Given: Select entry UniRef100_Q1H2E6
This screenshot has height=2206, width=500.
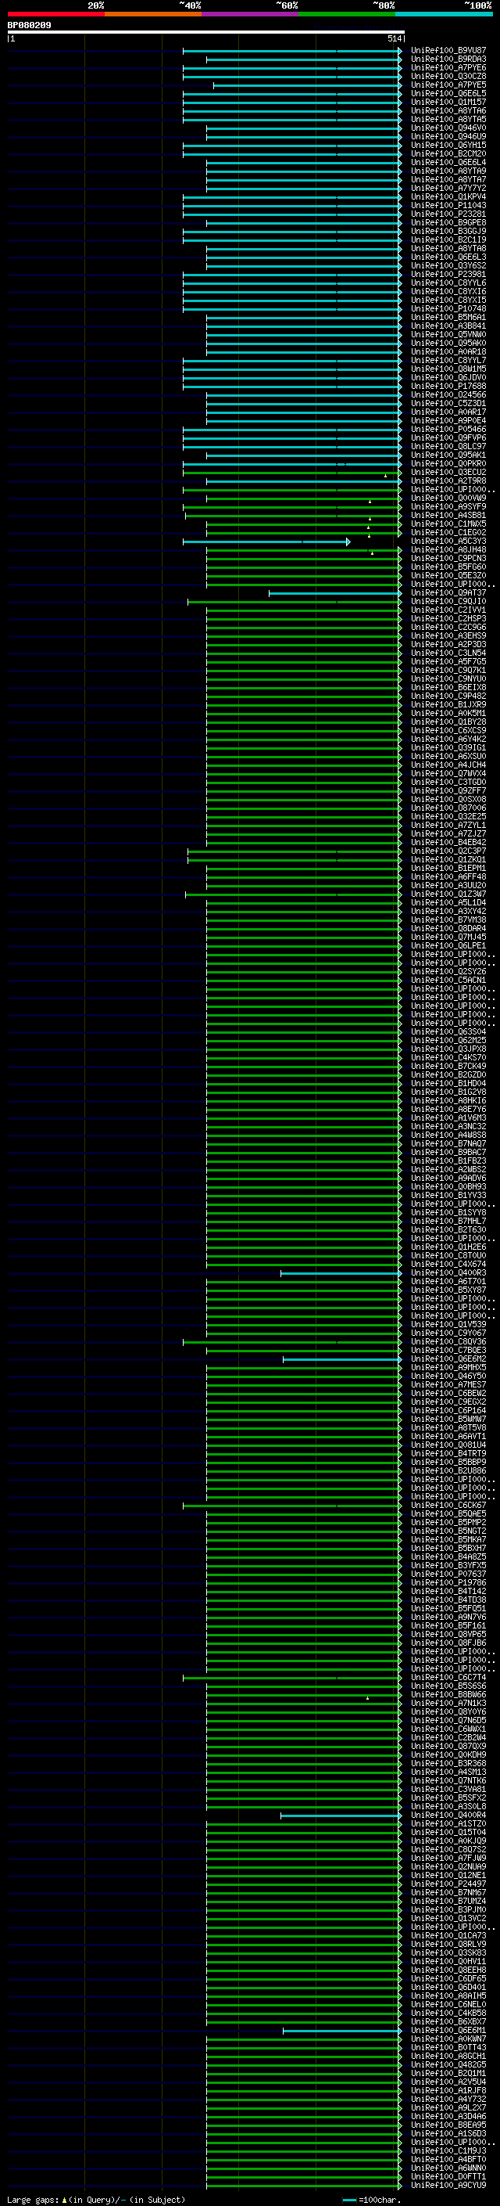Looking at the screenshot, I should (448, 1247).
